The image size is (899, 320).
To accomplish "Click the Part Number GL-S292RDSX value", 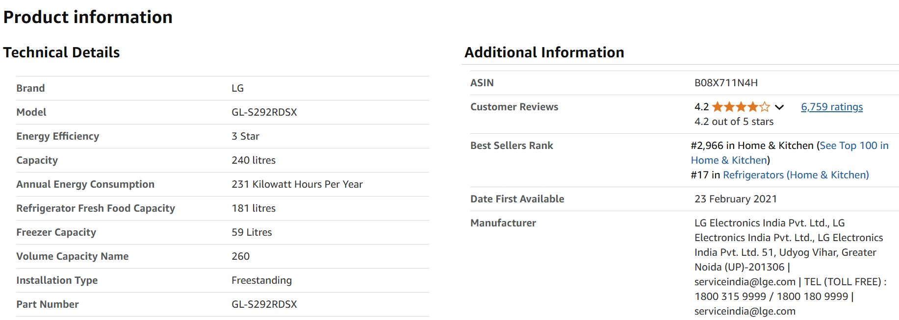I will (264, 304).
